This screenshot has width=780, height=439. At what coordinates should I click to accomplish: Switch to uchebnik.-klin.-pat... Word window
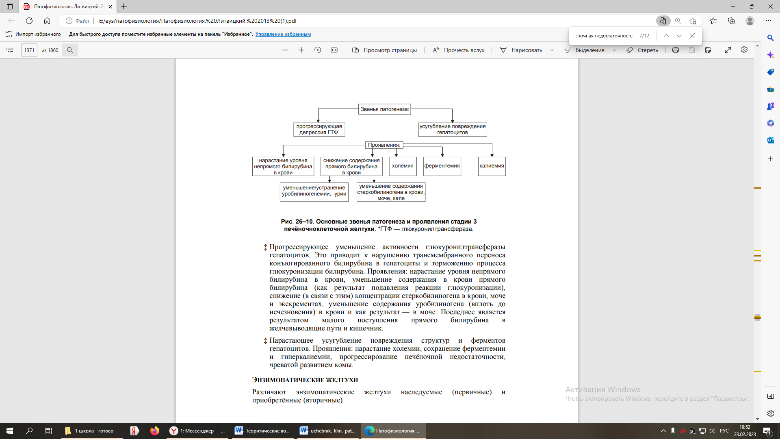click(x=328, y=431)
